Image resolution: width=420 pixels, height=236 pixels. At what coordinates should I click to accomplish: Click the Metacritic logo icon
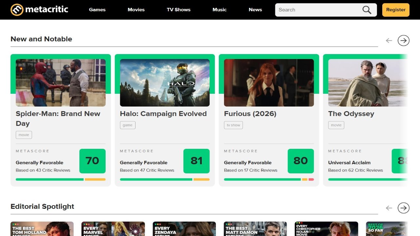click(x=17, y=10)
